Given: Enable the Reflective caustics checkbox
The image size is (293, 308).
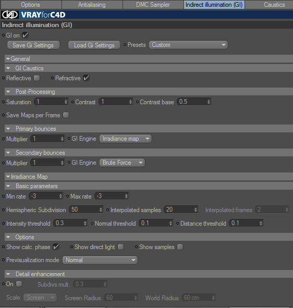Looking at the screenshot, I should pos(36,78).
